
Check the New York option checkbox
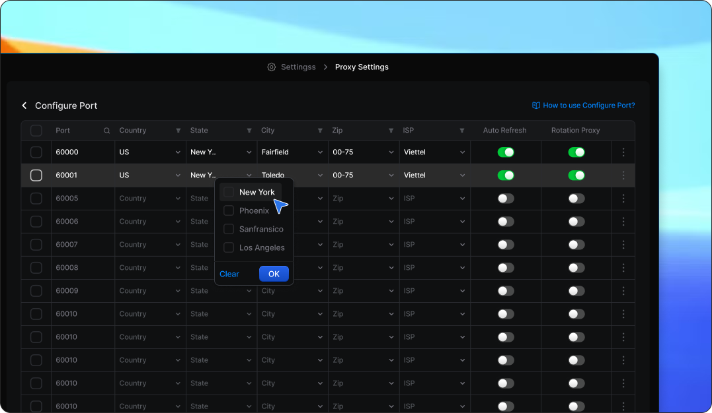pos(229,192)
